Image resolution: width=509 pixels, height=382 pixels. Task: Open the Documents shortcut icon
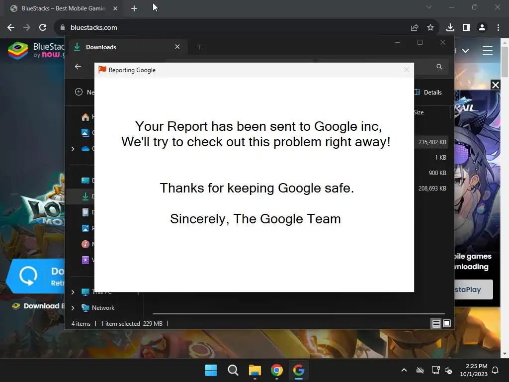point(85,212)
